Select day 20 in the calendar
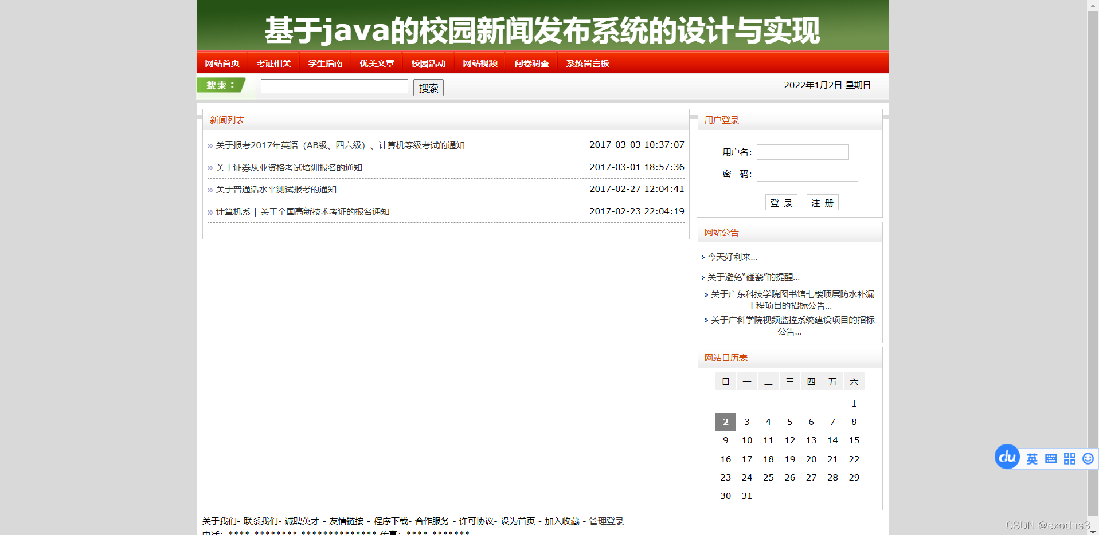The width and height of the screenshot is (1099, 535). [811, 459]
